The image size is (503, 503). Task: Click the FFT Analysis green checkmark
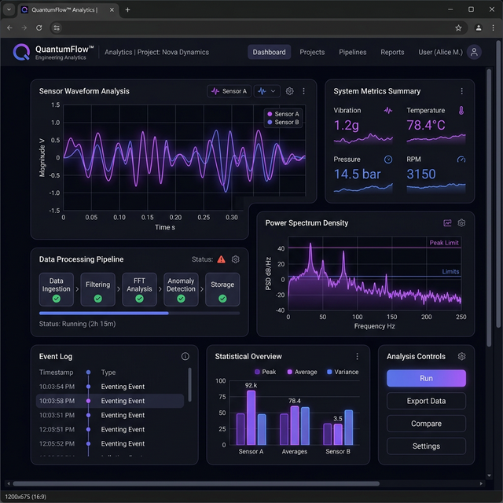tap(139, 299)
